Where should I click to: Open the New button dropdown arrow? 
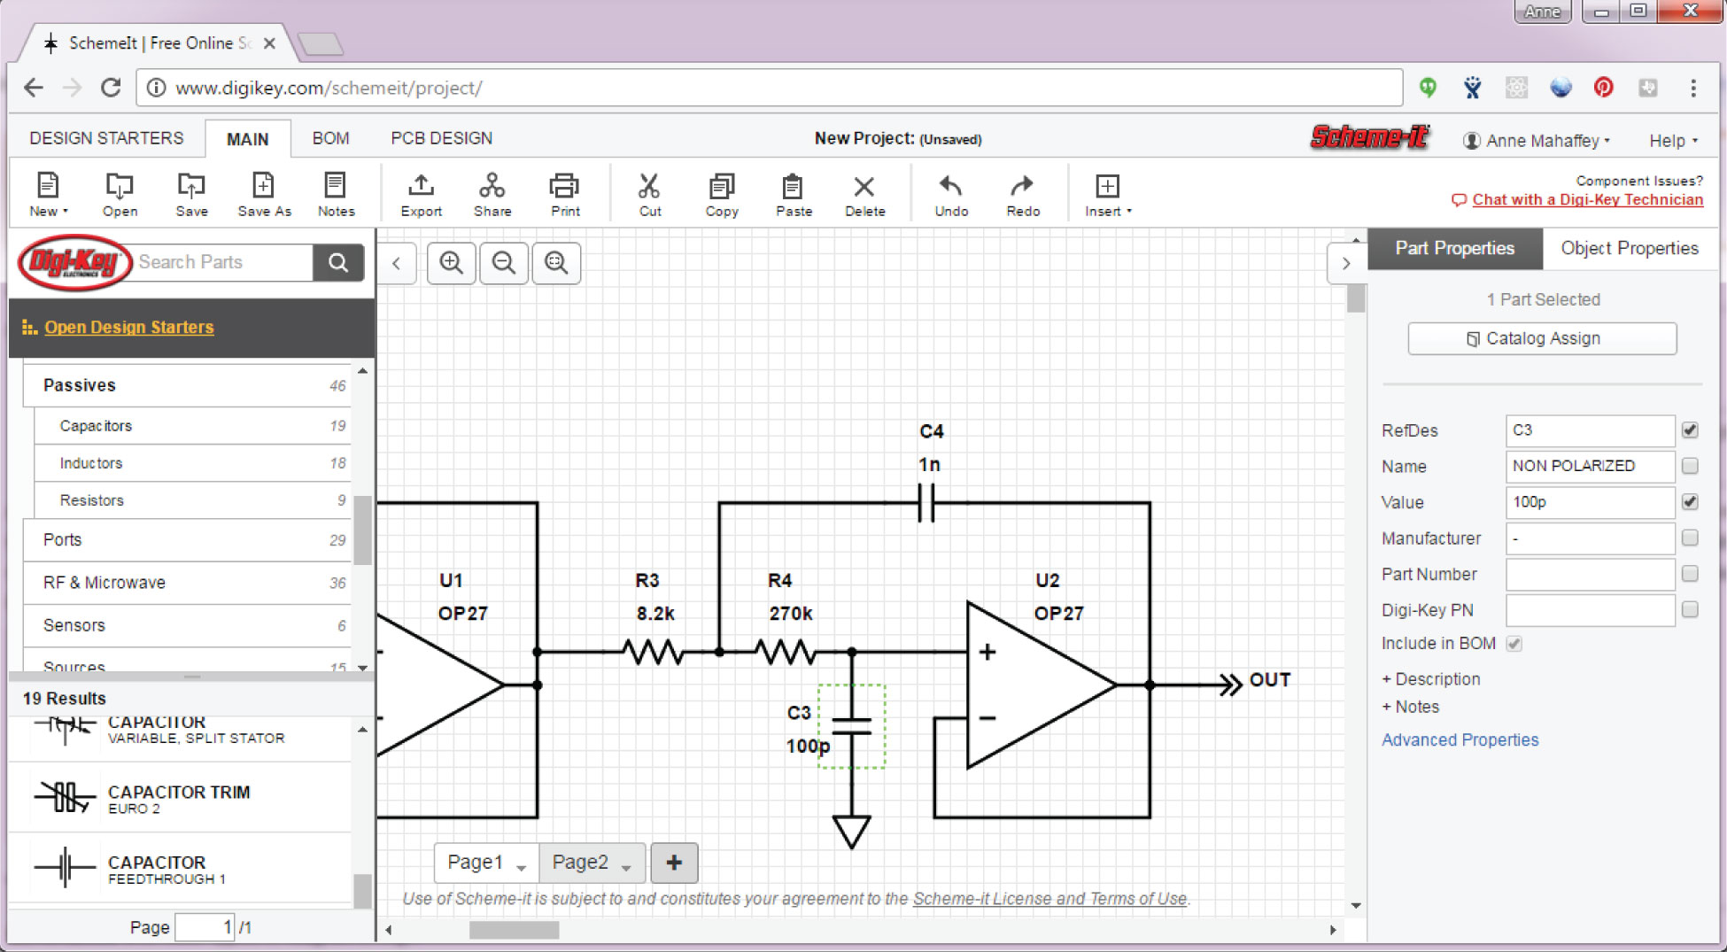pos(63,212)
